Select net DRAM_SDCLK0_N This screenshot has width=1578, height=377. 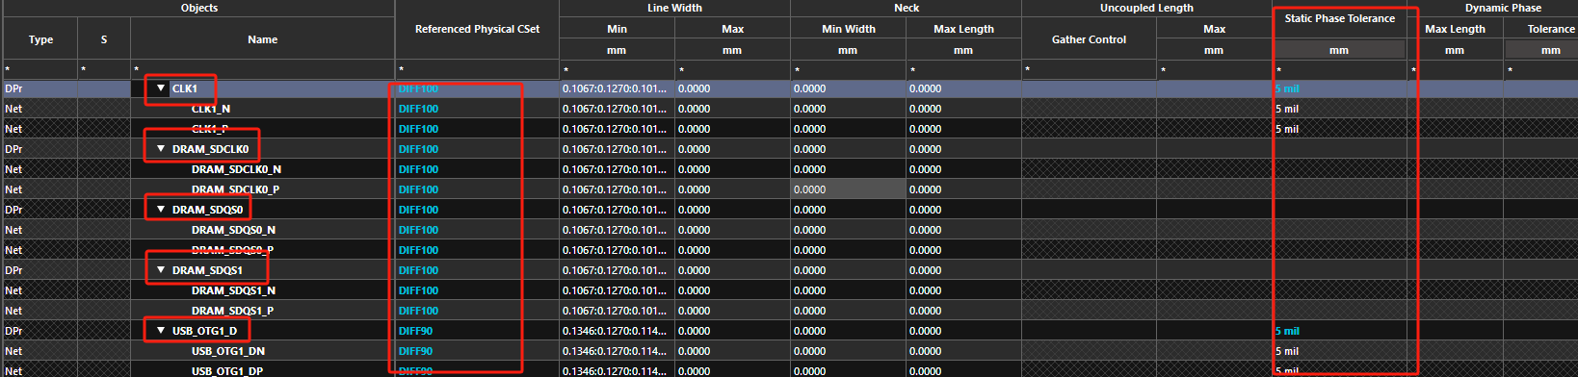(236, 169)
